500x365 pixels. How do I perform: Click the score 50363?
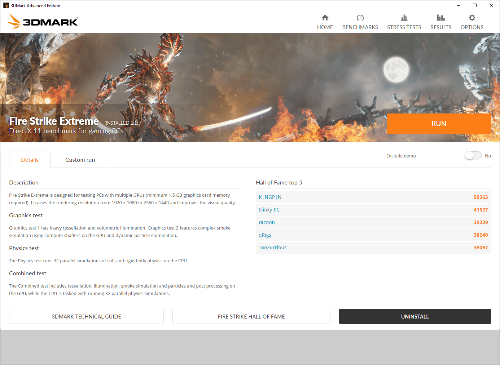coord(481,197)
